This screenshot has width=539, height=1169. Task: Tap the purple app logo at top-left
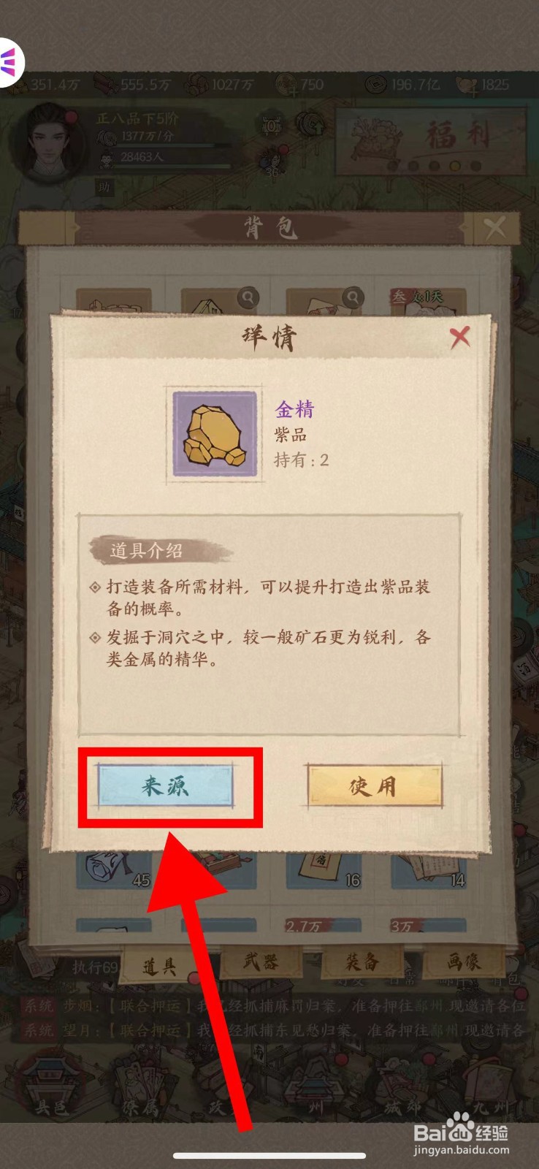click(9, 63)
